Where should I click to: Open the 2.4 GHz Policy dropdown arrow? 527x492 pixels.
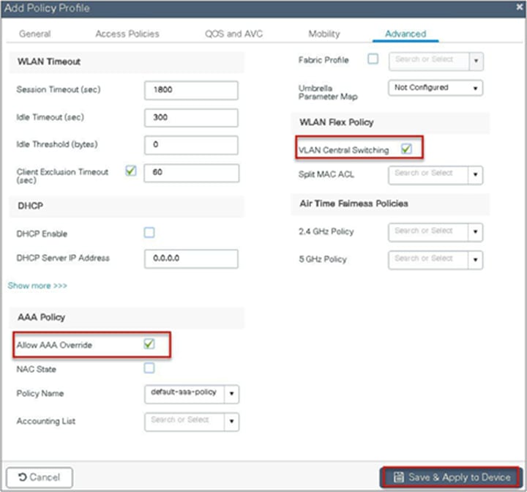coord(475,232)
